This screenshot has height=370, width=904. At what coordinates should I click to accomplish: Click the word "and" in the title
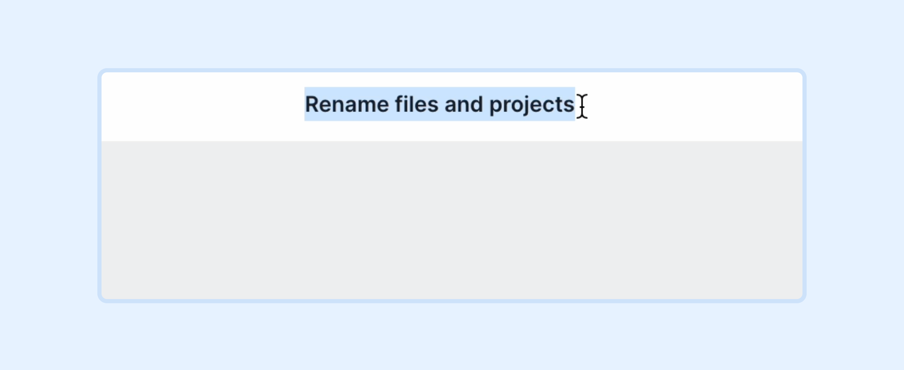pyautogui.click(x=463, y=104)
